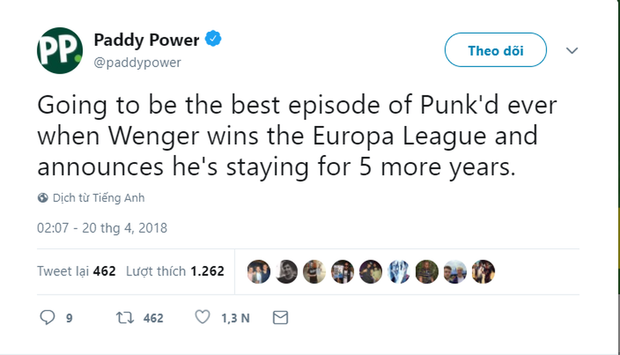Viewport: 620px width, 355px height.
Task: Like the tweet with the heart icon
Action: click(x=203, y=318)
